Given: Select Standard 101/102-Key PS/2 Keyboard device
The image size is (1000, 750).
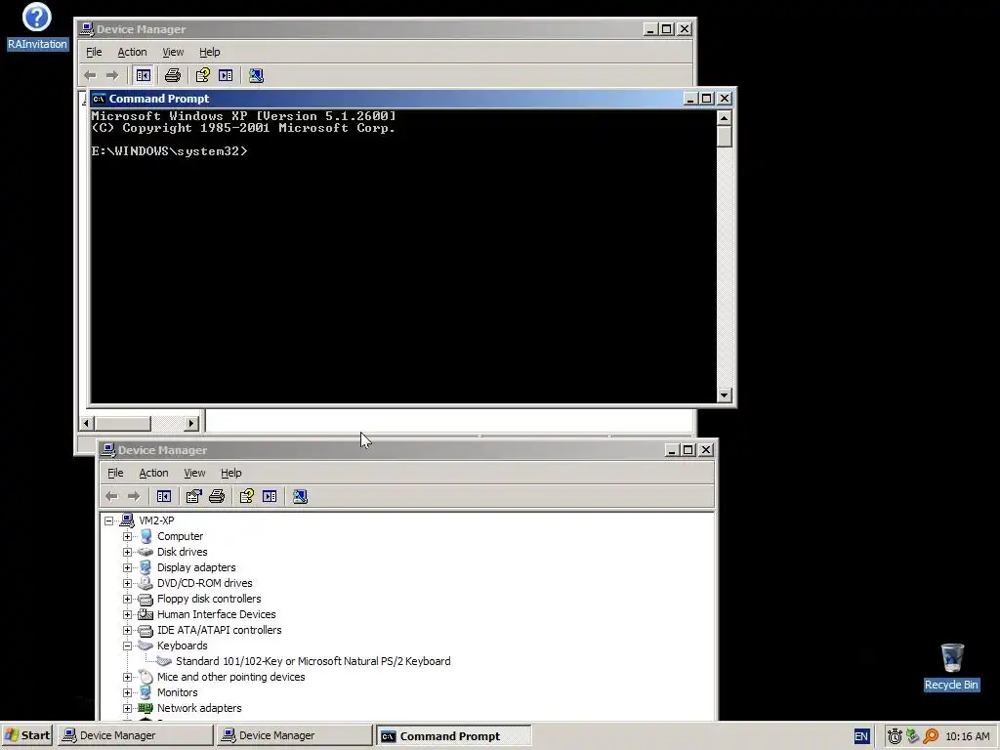Looking at the screenshot, I should tap(313, 661).
